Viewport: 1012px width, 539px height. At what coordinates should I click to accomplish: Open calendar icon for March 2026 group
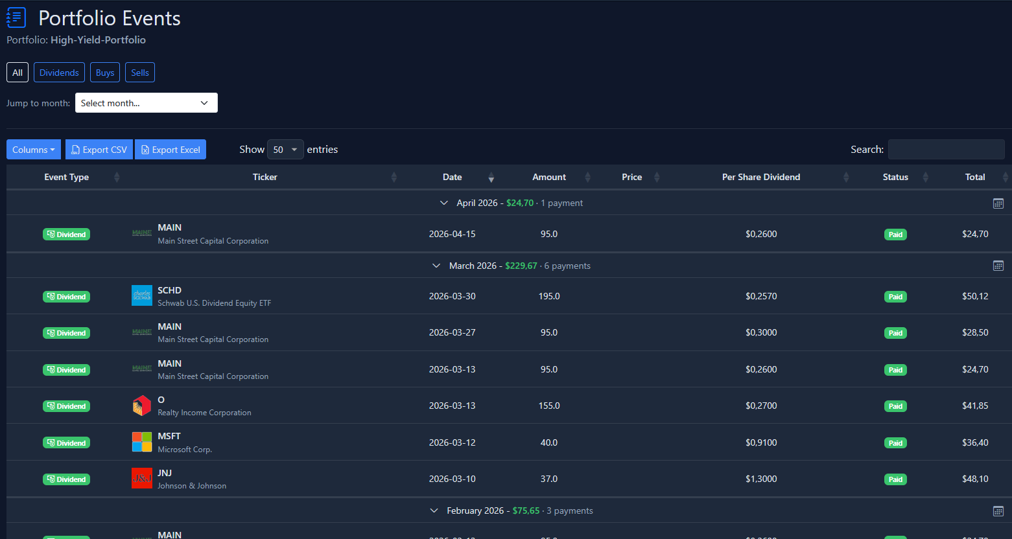(998, 266)
